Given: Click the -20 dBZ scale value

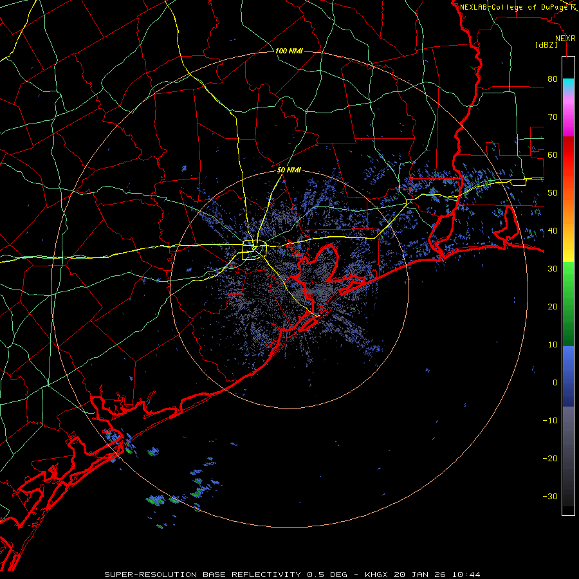Looking at the screenshot, I should click(550, 459).
